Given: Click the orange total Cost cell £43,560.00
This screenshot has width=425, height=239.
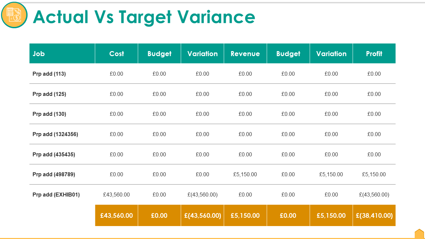Looking at the screenshot, I should 117,215.
